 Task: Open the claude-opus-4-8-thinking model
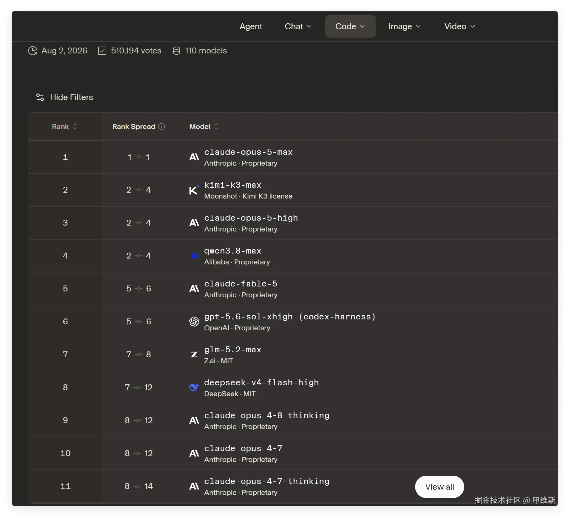click(267, 415)
